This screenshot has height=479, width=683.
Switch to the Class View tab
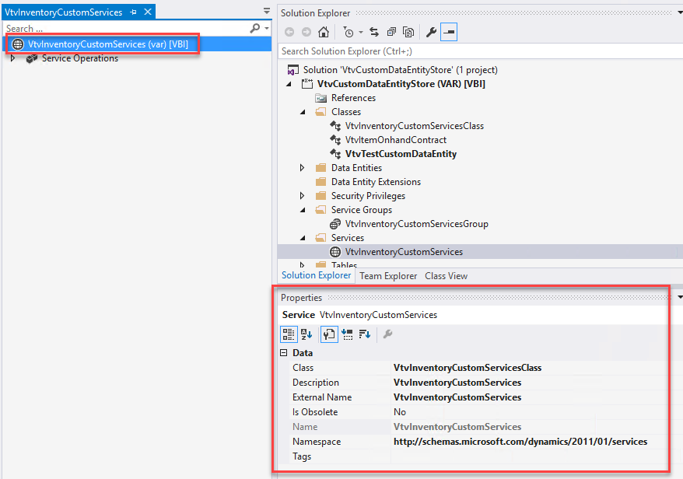446,276
